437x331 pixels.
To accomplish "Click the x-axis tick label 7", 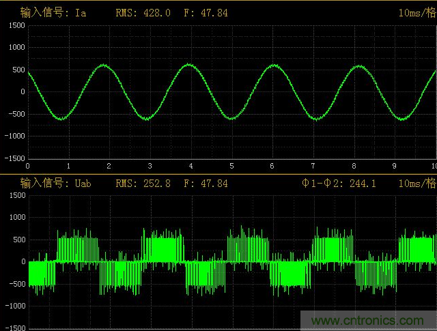I will 313,166.
